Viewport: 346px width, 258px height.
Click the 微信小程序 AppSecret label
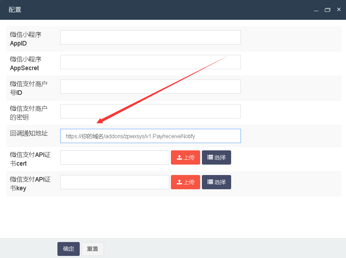(26, 64)
